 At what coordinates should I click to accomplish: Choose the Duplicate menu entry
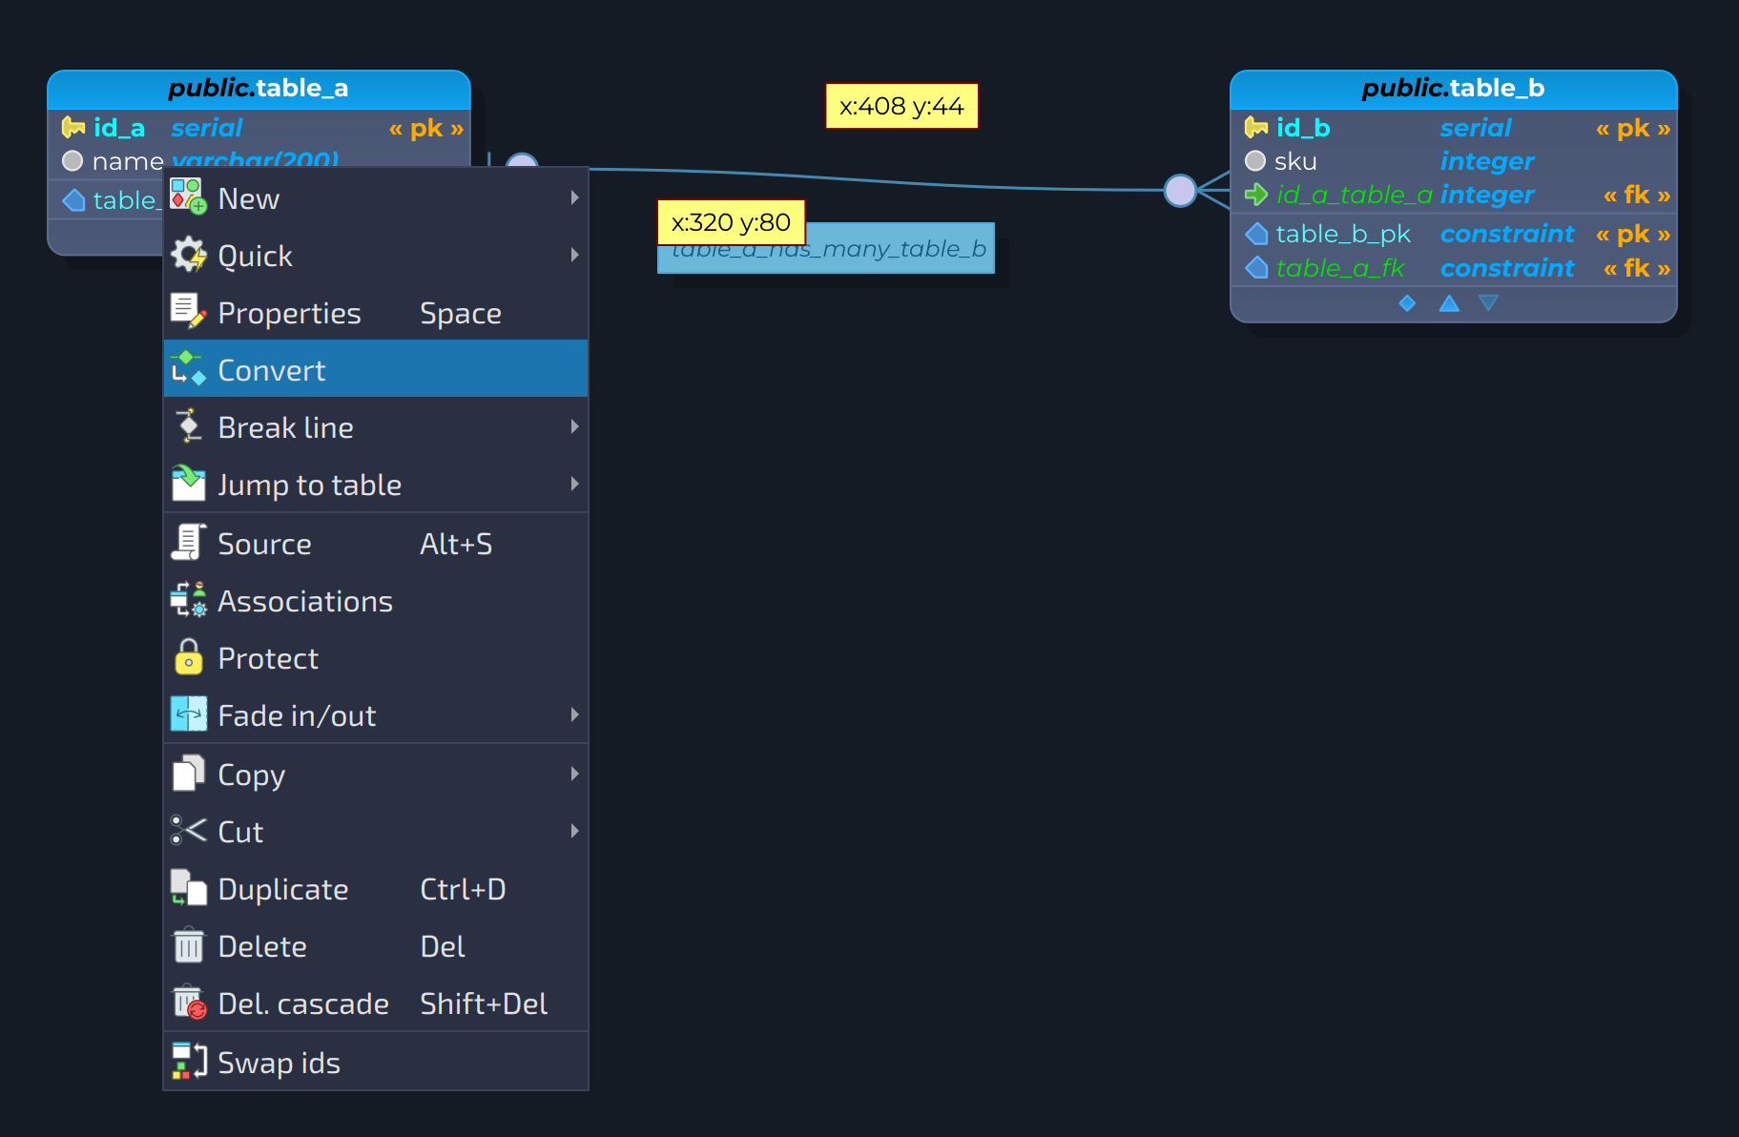tap(376, 888)
